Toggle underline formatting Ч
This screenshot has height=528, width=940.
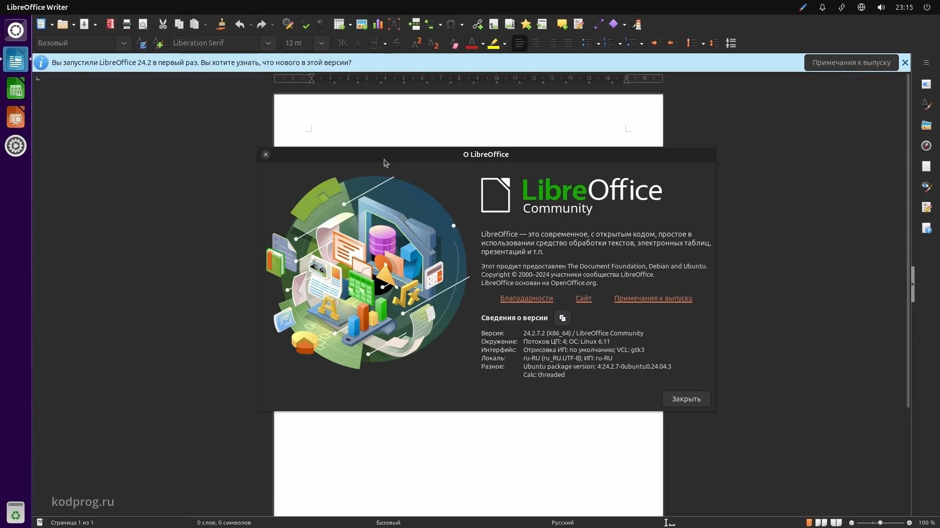tap(374, 43)
